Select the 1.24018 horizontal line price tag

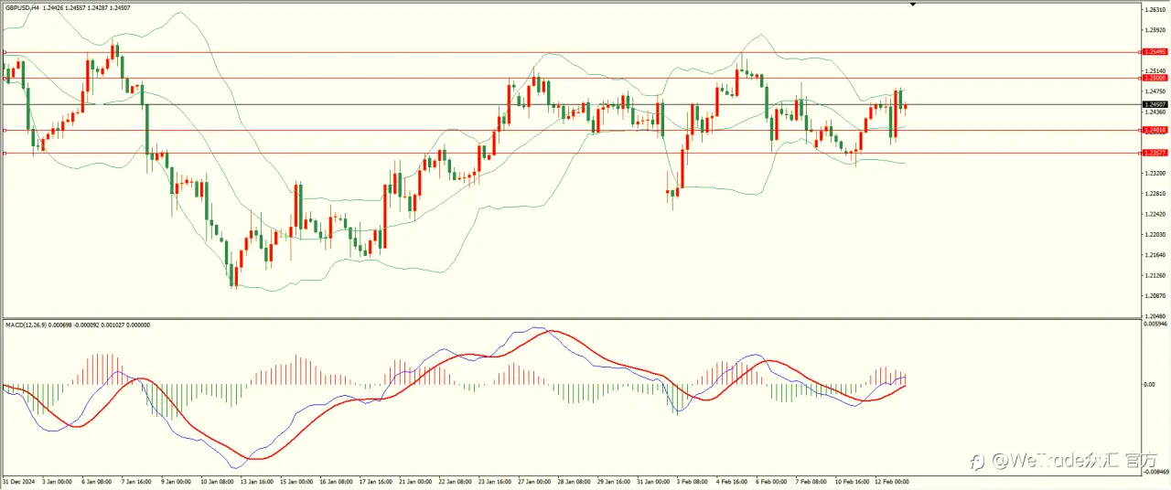click(1155, 130)
